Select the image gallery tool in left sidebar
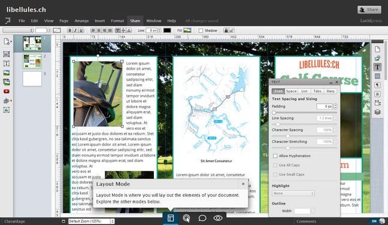Viewport: 388px width, 225px height. [7, 82]
